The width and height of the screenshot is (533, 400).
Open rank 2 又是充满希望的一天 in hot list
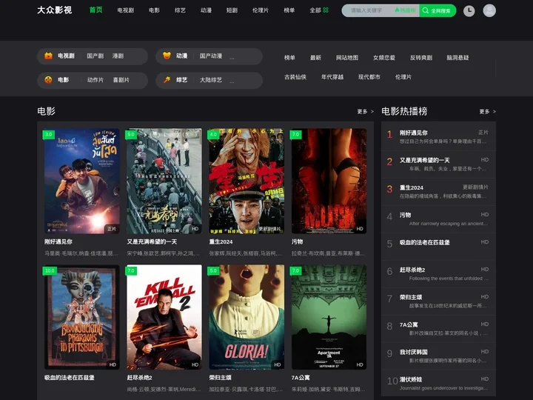pyautogui.click(x=438, y=164)
